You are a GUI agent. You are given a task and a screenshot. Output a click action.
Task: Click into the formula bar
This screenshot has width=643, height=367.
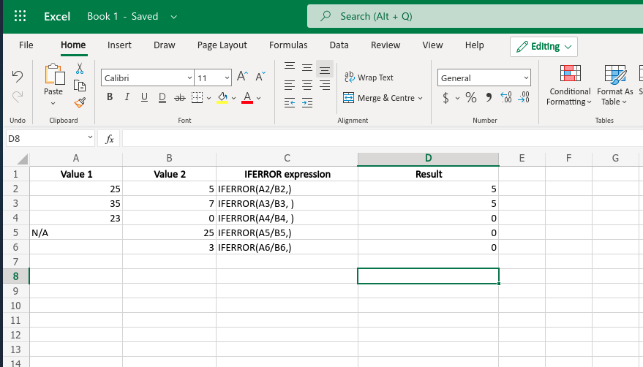(382, 139)
